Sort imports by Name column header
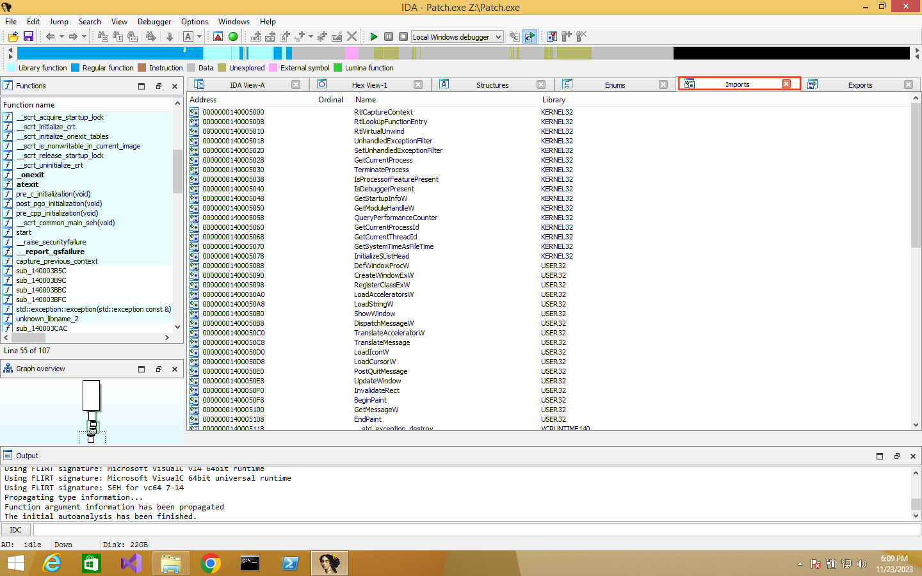Screen dimensions: 922x576 click(446, 99)
